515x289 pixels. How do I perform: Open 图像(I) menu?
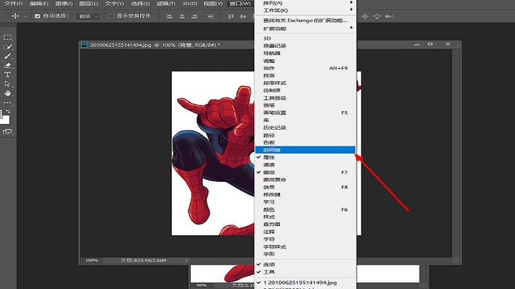point(64,4)
